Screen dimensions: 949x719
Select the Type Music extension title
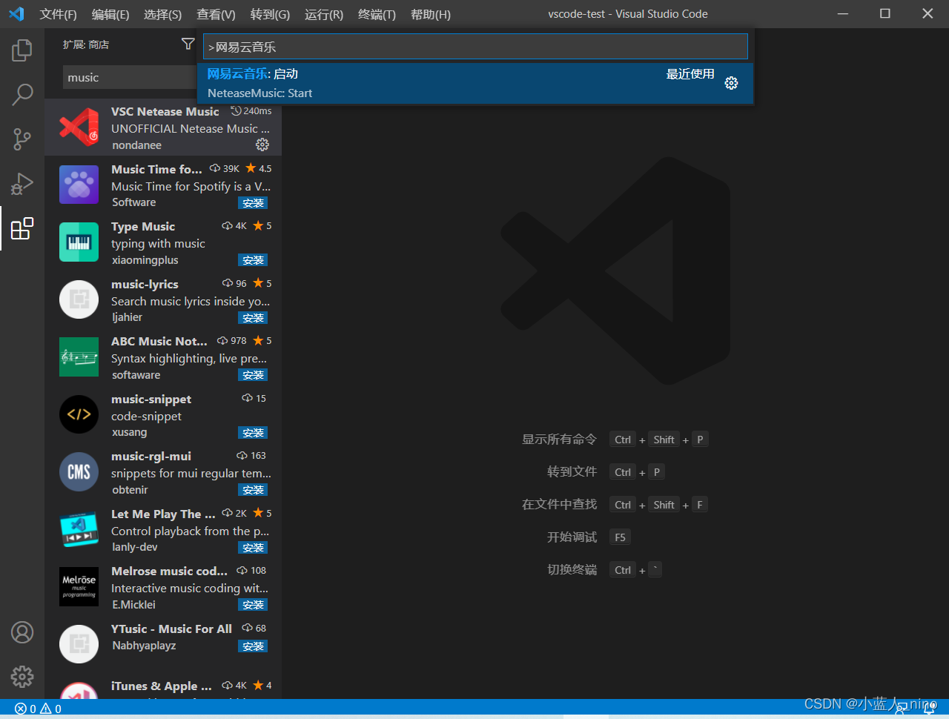143,226
